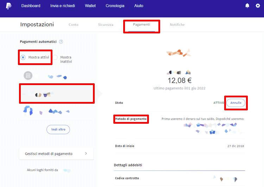The width and height of the screenshot is (264, 187).
Task: Show help for Pagamenti automatici
Action: tap(61, 42)
